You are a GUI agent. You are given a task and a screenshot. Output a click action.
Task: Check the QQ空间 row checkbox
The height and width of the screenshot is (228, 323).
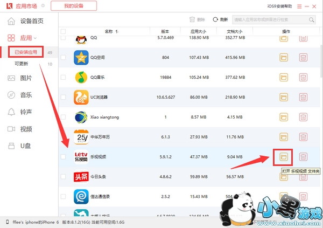coord(63,57)
